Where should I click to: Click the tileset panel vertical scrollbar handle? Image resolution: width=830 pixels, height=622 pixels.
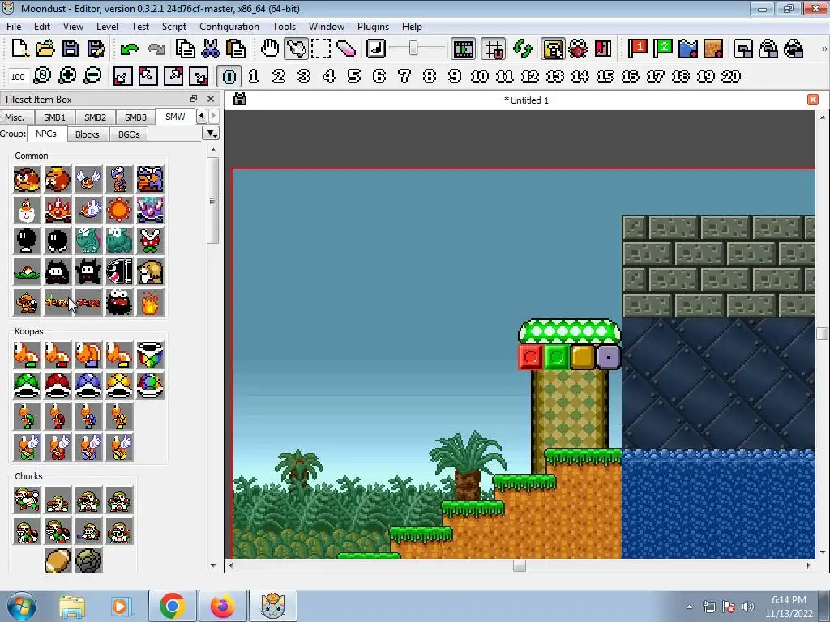pos(213,200)
